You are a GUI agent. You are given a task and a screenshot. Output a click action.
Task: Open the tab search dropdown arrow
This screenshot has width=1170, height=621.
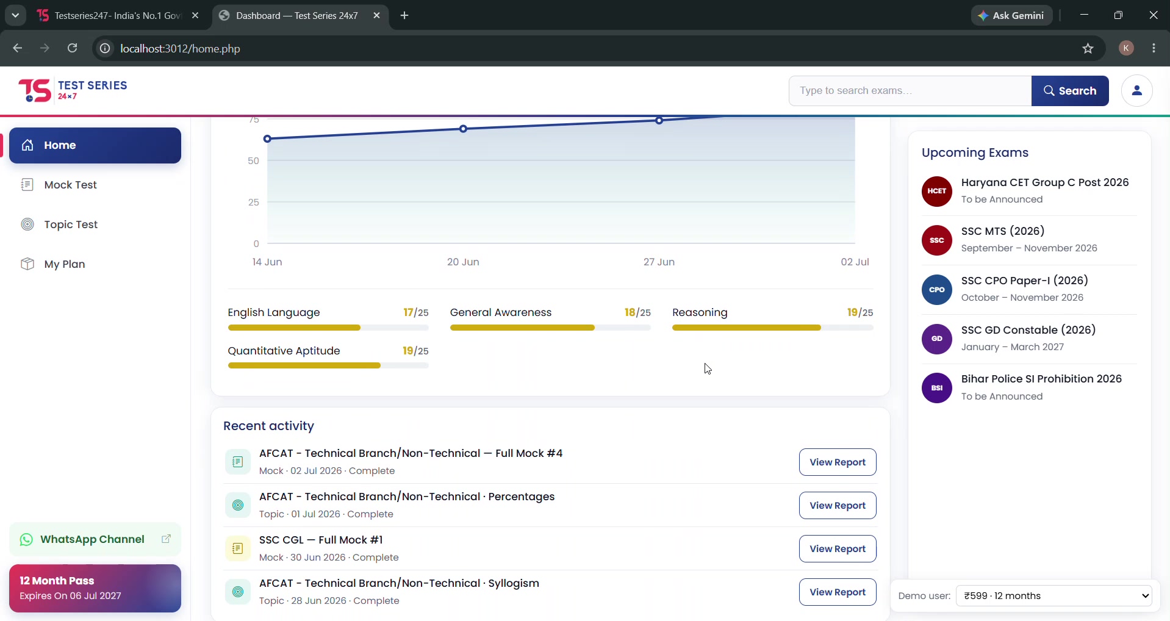point(15,15)
